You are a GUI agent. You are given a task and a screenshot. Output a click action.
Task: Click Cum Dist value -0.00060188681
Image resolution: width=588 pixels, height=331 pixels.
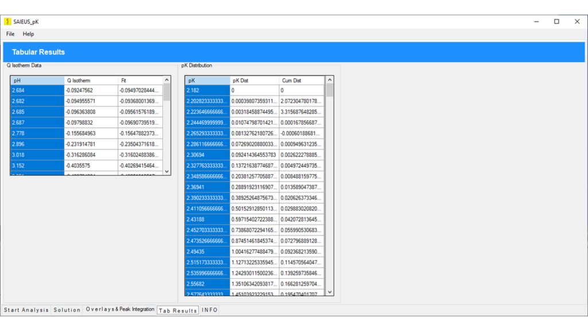coord(302,133)
